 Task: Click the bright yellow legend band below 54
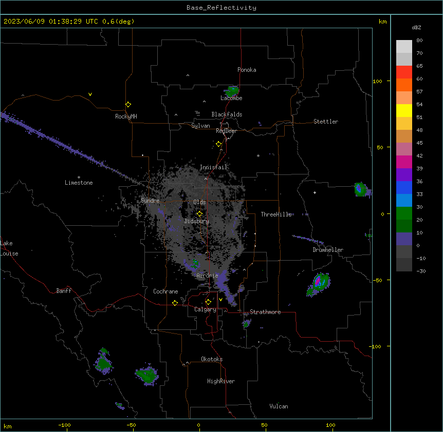click(x=404, y=110)
